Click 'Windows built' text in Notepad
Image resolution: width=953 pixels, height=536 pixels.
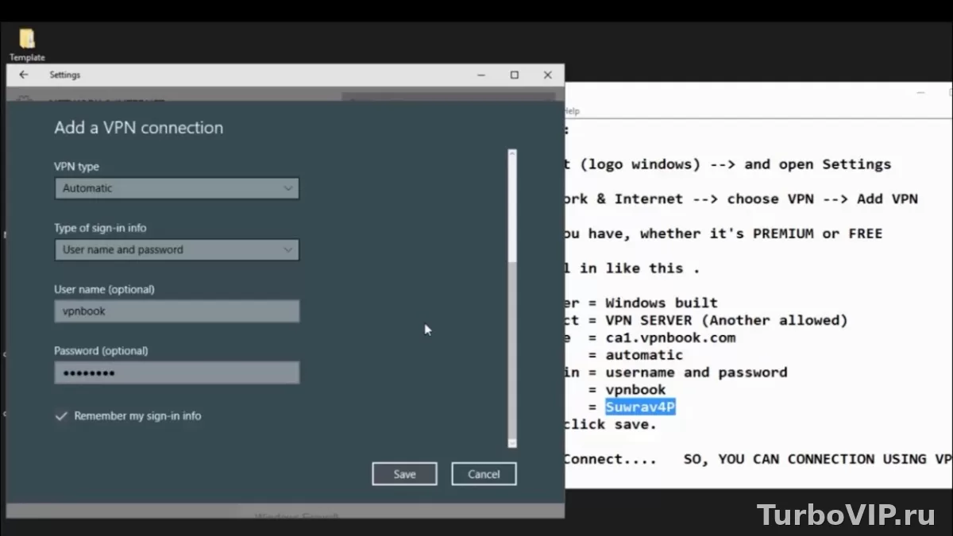point(662,303)
